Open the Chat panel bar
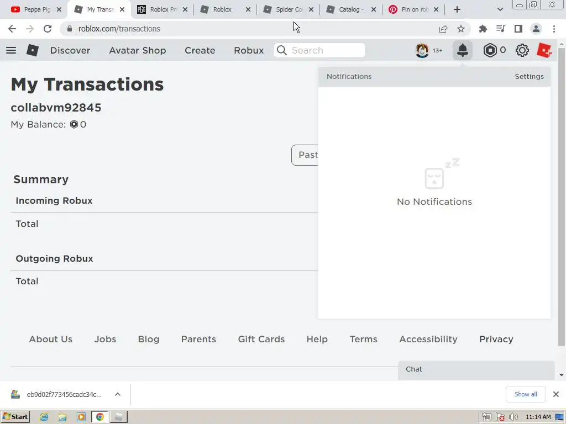 pyautogui.click(x=476, y=369)
